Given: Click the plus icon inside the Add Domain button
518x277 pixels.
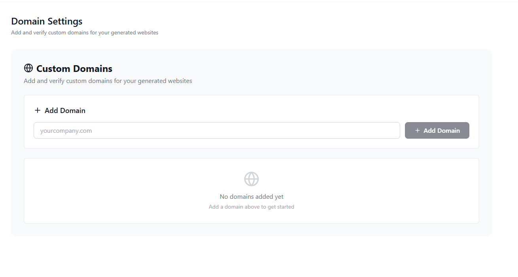Looking at the screenshot, I should pos(418,130).
